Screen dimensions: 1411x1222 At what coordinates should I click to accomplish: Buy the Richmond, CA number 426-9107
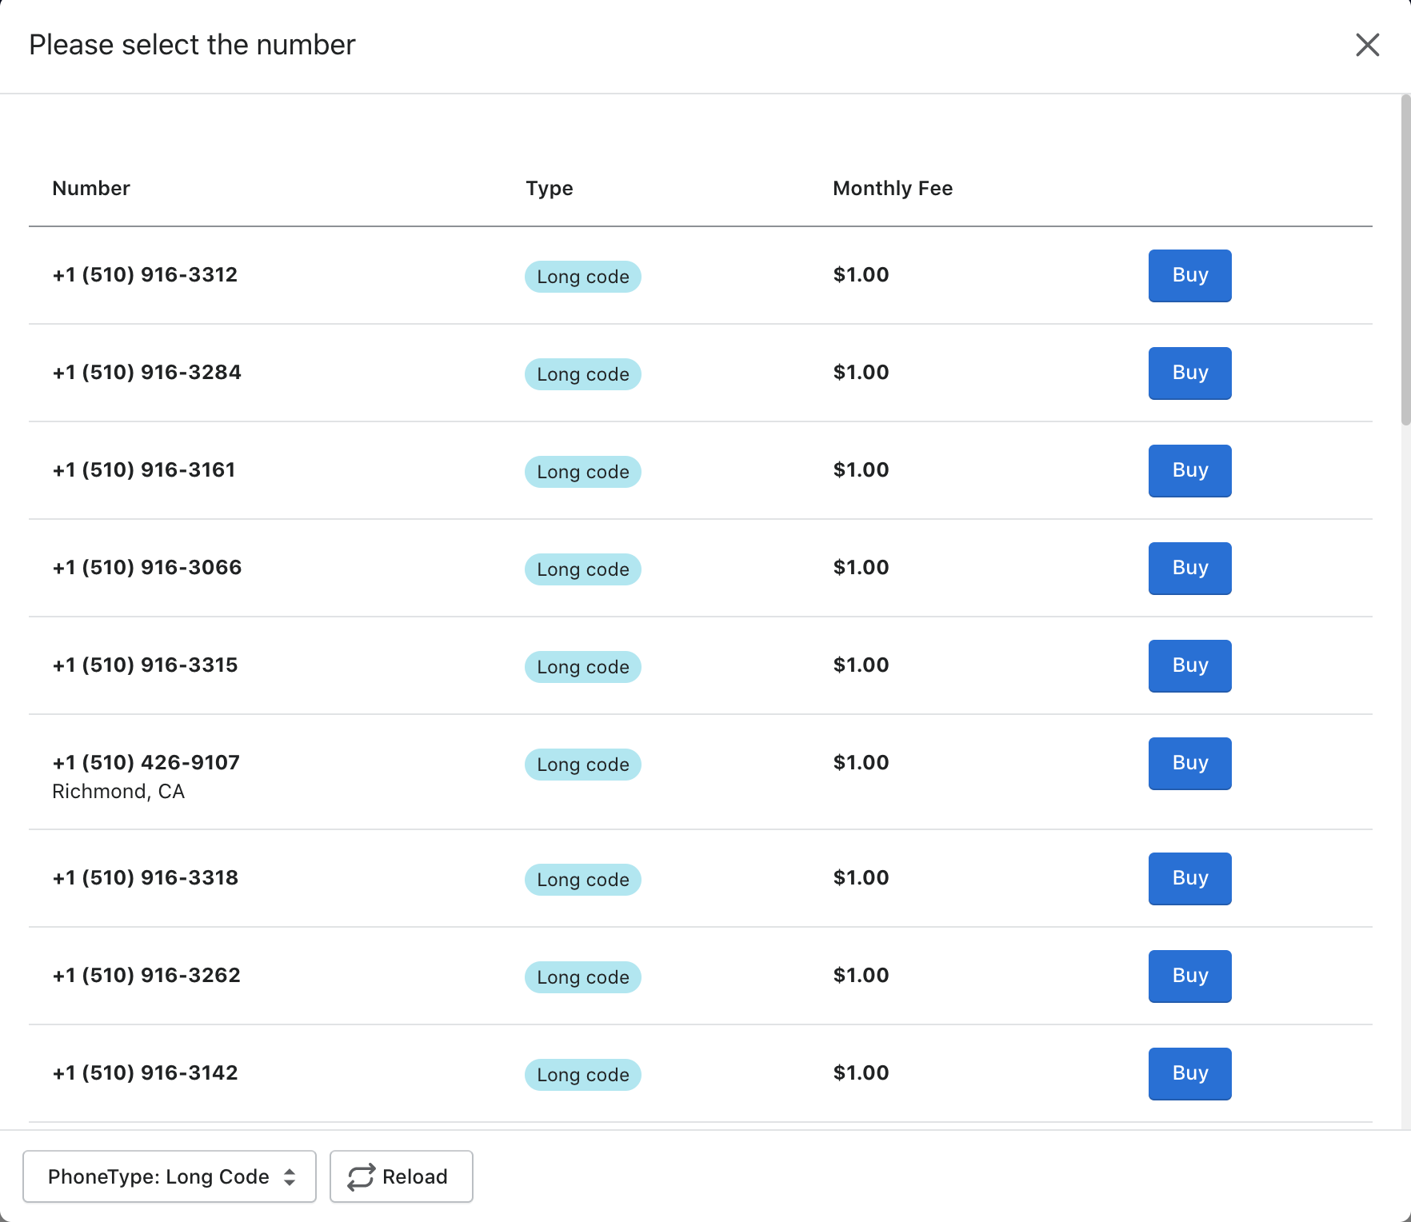1189,764
